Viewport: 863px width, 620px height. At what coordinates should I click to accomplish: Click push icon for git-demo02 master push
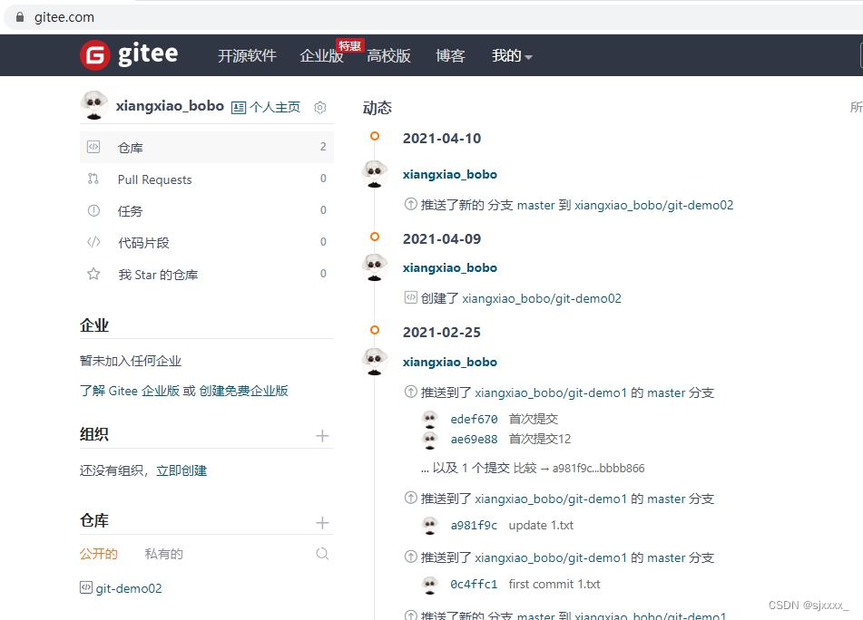tap(410, 204)
